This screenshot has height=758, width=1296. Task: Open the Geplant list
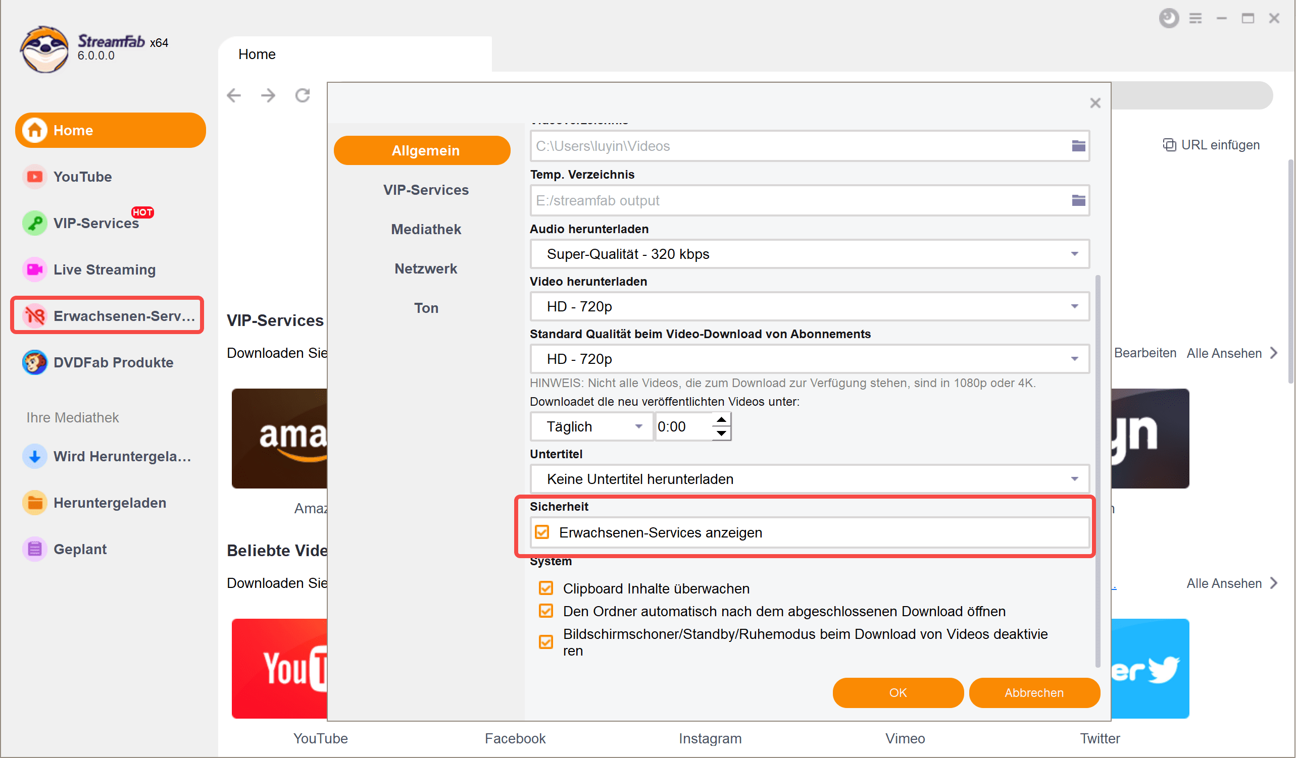coord(65,549)
